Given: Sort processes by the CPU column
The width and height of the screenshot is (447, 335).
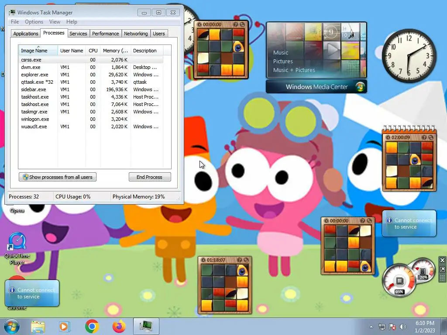Looking at the screenshot, I should coord(93,51).
